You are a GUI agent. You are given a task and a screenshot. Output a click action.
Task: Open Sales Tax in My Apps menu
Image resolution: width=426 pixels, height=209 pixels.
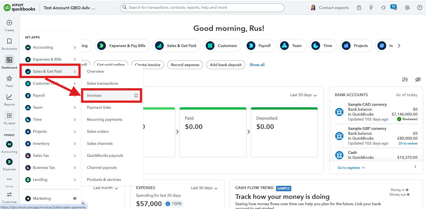pyautogui.click(x=50, y=156)
